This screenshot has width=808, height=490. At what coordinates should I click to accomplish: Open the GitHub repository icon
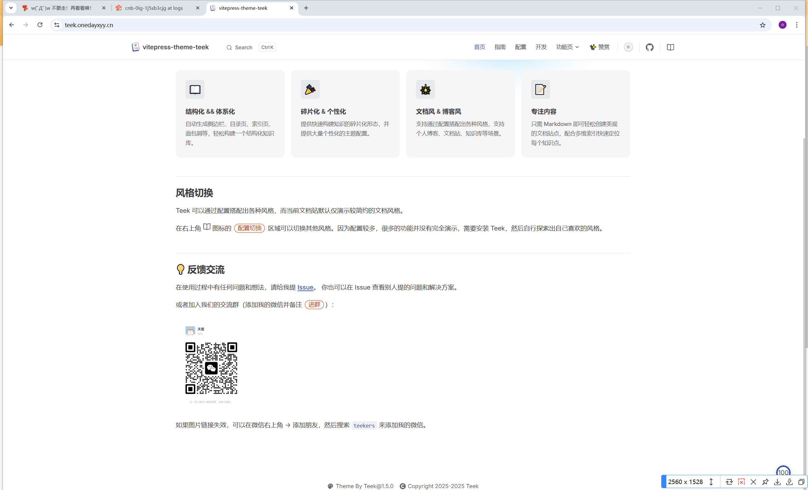pos(649,47)
